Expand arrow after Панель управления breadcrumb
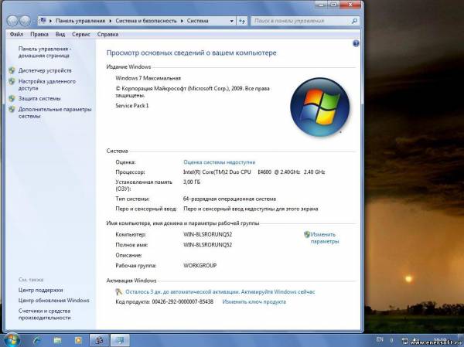 pos(110,21)
